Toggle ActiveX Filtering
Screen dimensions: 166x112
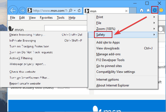pos(44,58)
